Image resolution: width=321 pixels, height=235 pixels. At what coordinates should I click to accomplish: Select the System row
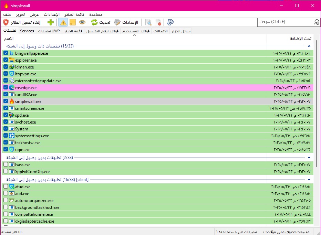pyautogui.click(x=158, y=129)
